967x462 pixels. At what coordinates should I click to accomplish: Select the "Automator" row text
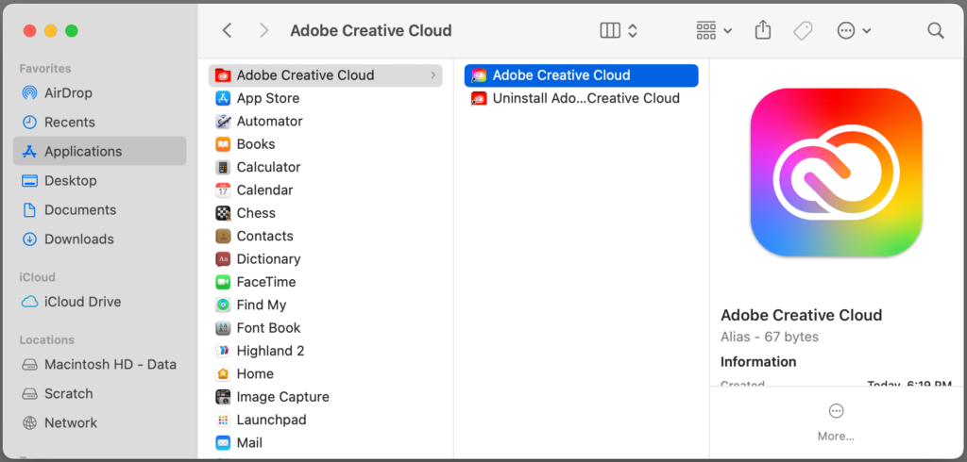click(269, 122)
